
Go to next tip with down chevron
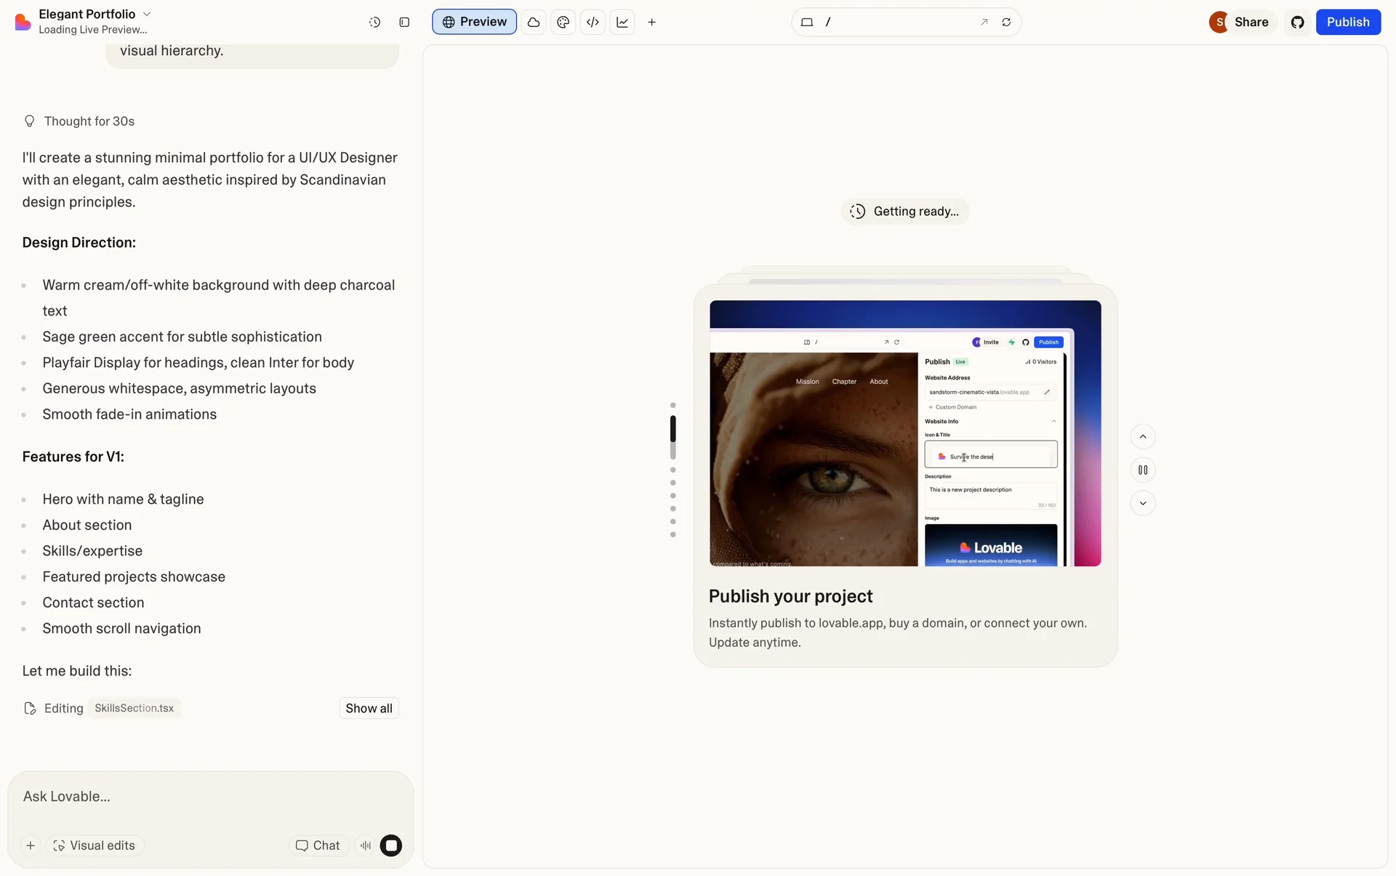coord(1142,503)
